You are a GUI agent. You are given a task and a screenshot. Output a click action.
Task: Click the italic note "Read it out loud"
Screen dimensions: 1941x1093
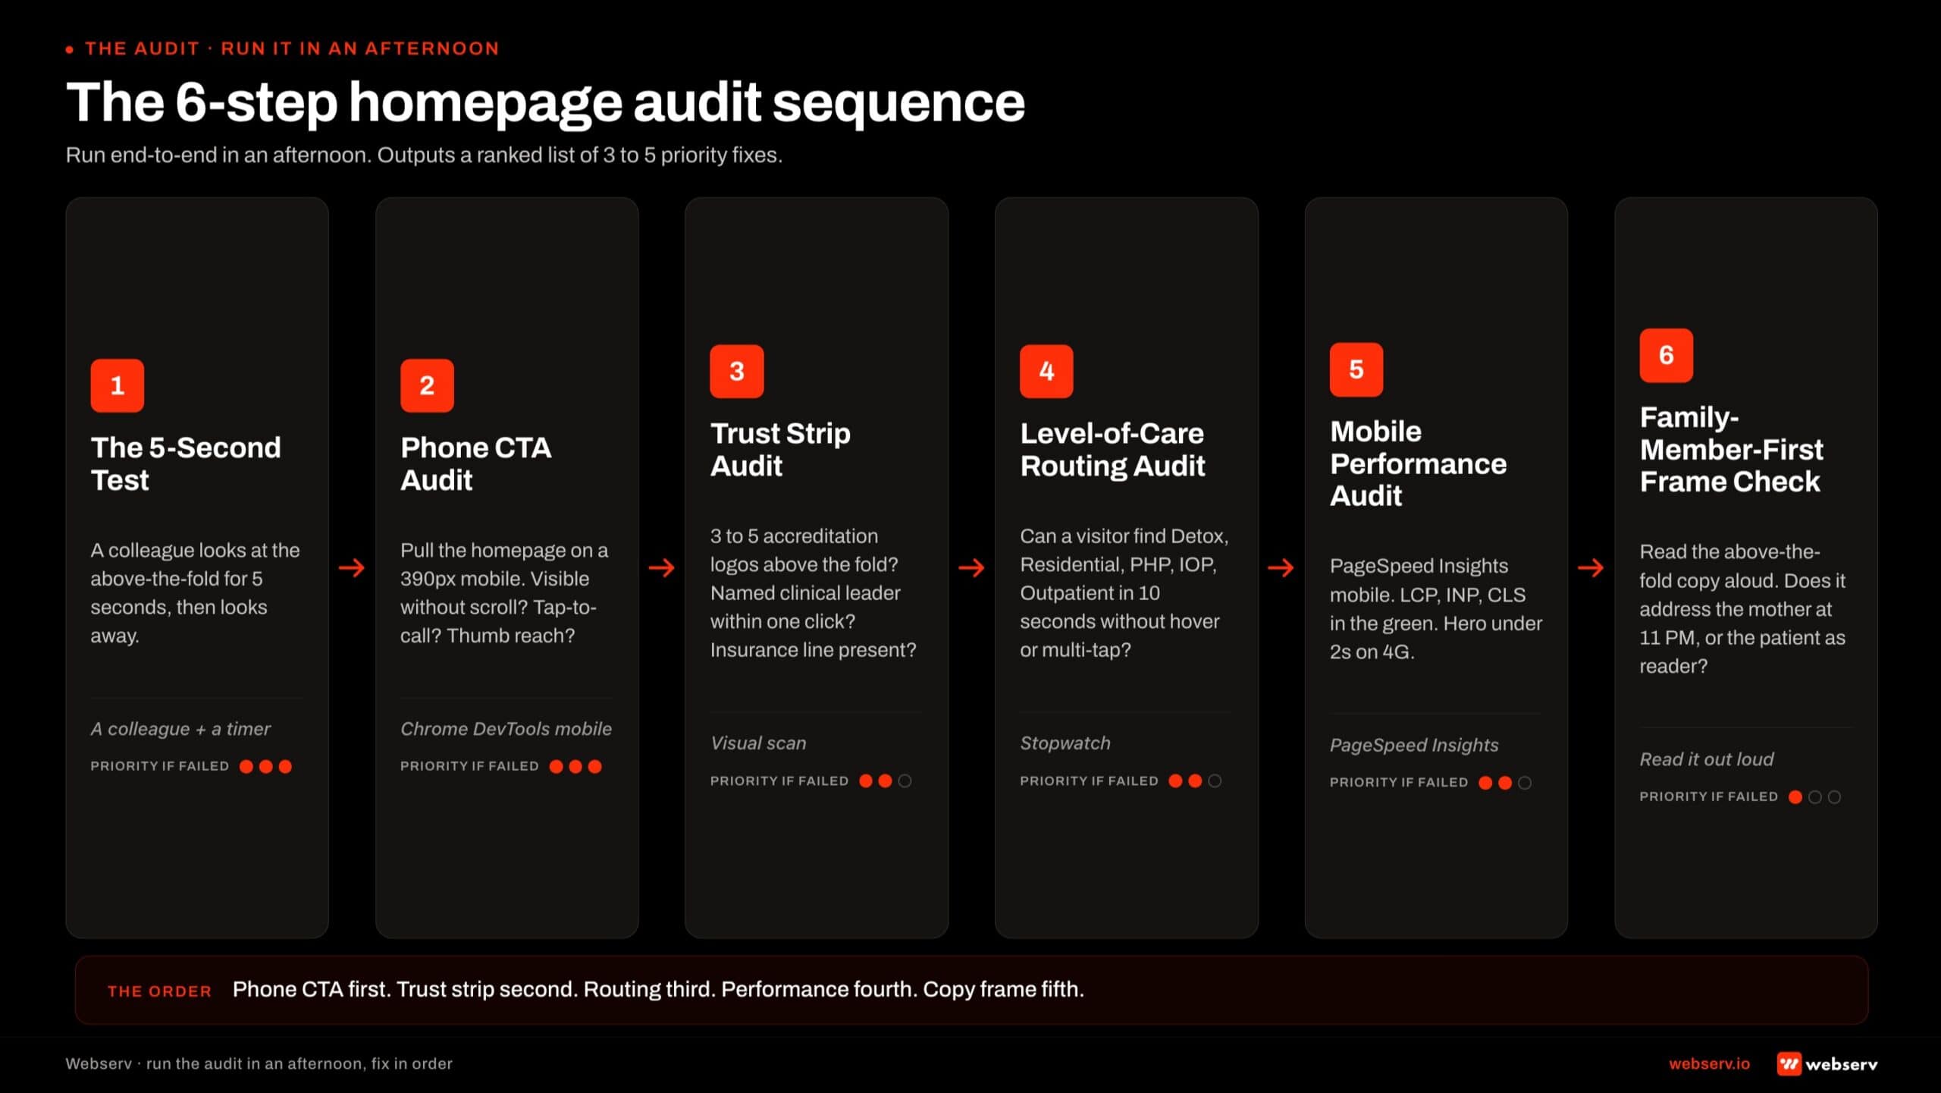click(1706, 759)
